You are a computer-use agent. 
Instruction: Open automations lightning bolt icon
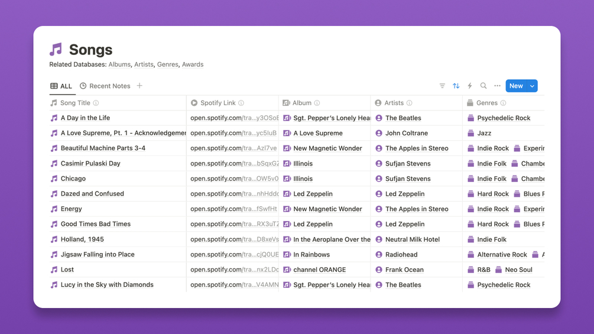(x=470, y=86)
